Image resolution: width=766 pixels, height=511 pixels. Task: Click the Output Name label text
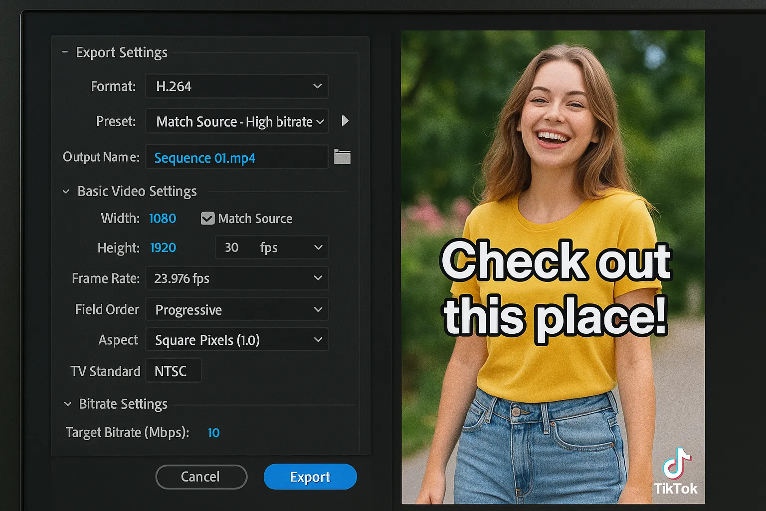pos(101,157)
